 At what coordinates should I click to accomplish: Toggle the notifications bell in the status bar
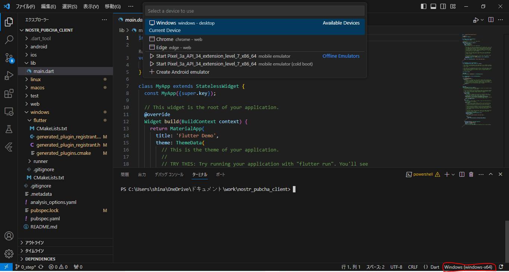[500, 267]
